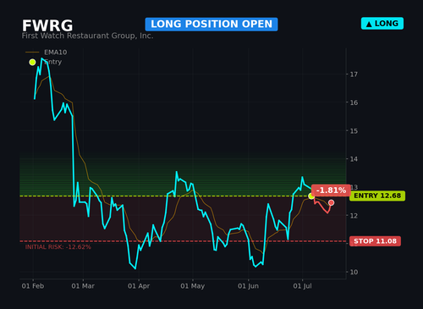Click the red current price dot
Screen dimensions: 423x309
[x=332, y=202]
